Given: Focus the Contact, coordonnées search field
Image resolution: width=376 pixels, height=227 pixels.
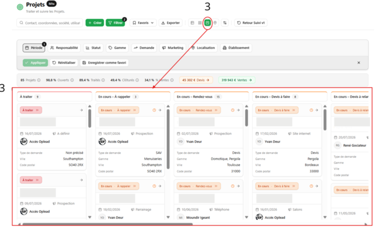Looking at the screenshot, I should tap(49, 23).
